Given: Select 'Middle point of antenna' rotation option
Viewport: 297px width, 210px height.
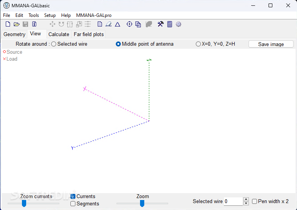Looking at the screenshot, I should (118, 44).
